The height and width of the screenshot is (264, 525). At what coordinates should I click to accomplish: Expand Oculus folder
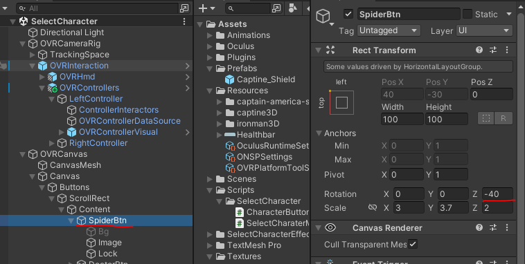coord(210,46)
